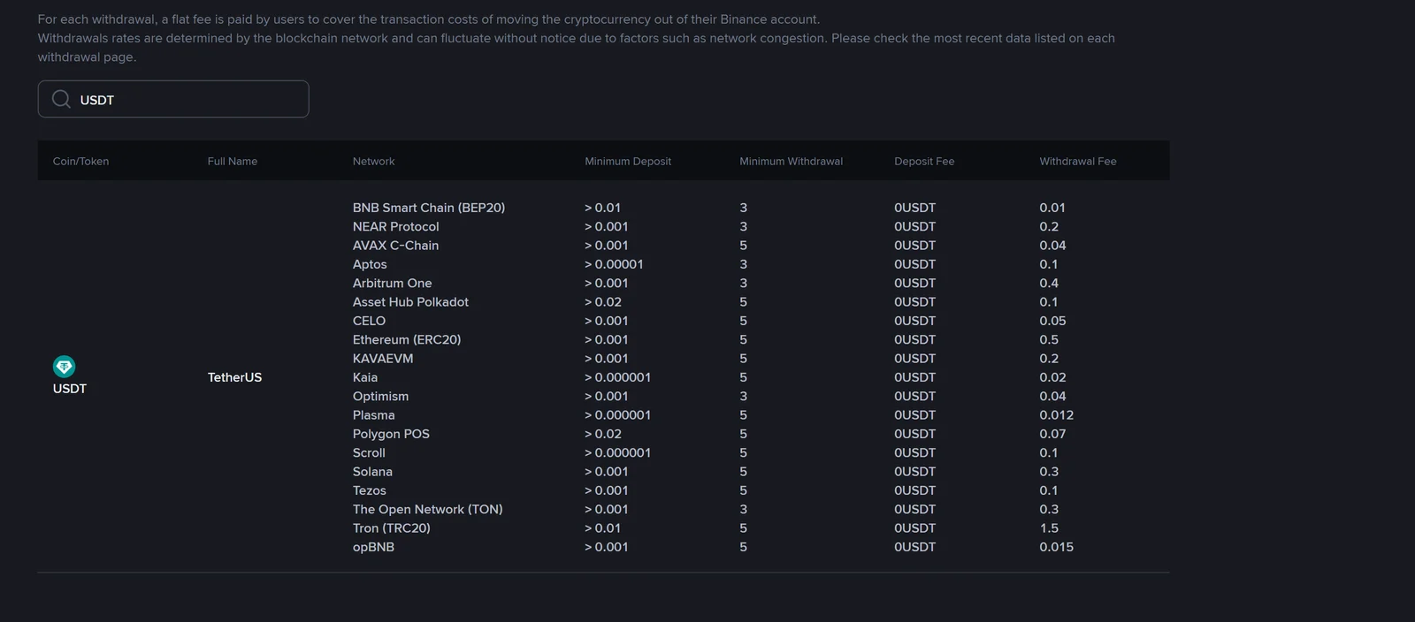1415x622 pixels.
Task: Click the Optimism network name
Action: [380, 396]
